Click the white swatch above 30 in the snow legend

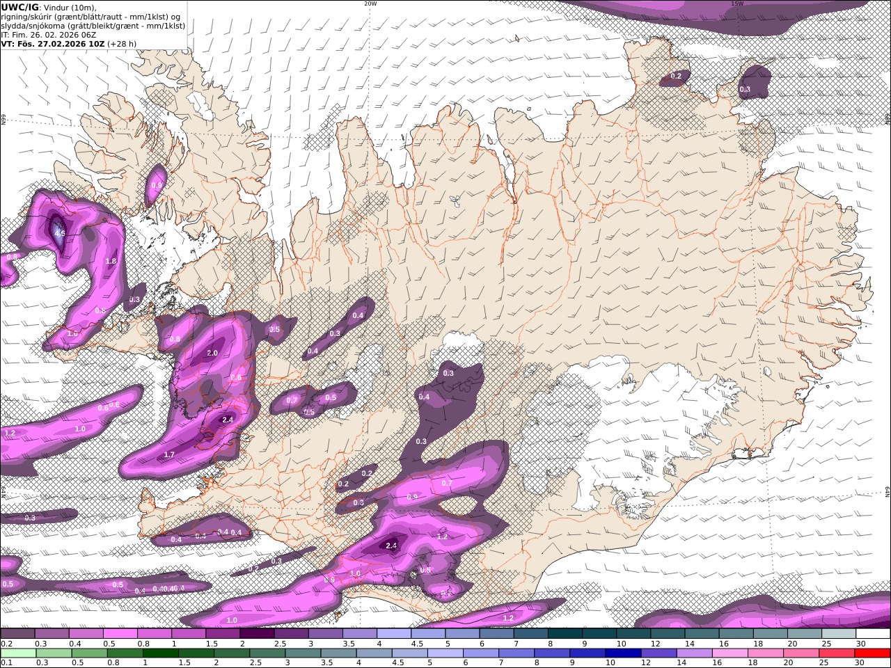click(x=873, y=634)
